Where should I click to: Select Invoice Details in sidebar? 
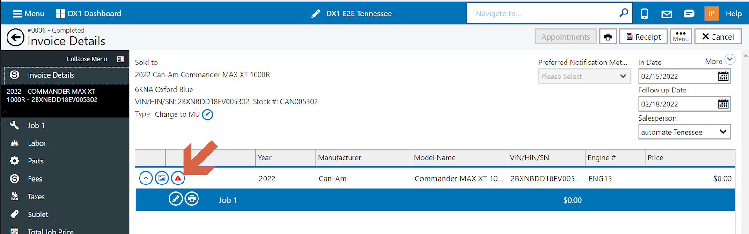[66, 75]
